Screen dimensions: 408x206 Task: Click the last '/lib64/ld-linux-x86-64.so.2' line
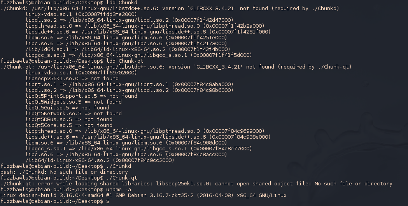click(100, 160)
